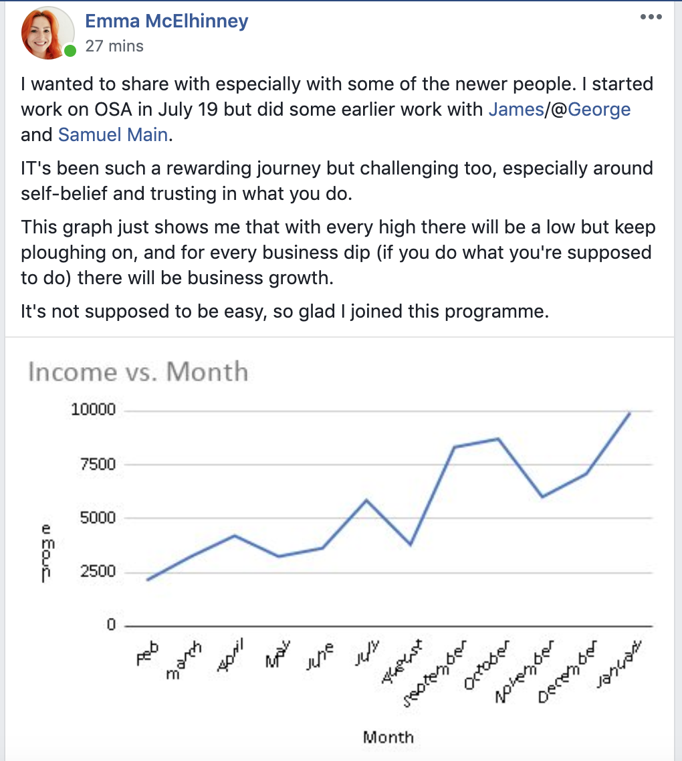The height and width of the screenshot is (761, 682).
Task: Click the November dip on the line graph
Action: (542, 496)
